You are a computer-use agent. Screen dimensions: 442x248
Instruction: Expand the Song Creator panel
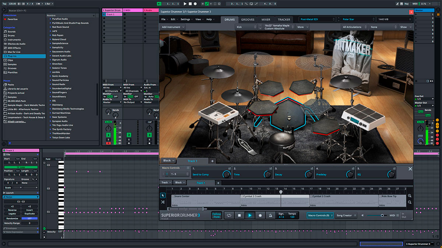pyautogui.click(x=346, y=215)
